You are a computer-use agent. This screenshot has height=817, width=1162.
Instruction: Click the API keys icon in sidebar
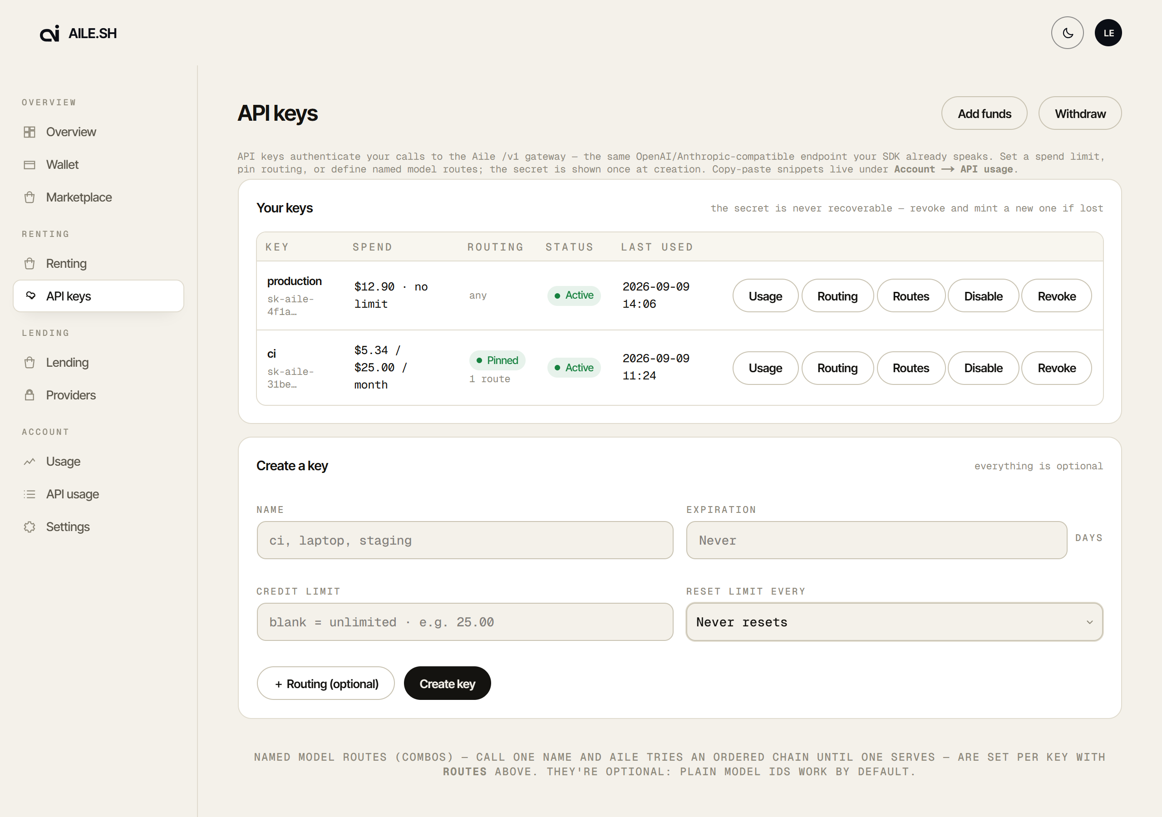(30, 295)
